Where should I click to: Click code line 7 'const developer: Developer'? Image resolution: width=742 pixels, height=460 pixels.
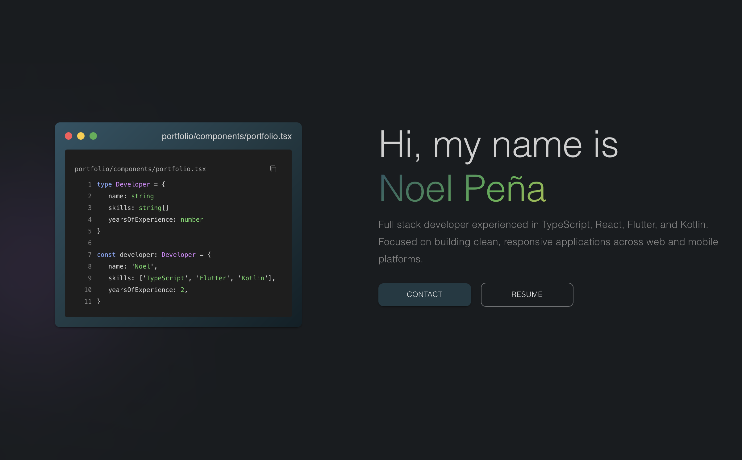154,255
